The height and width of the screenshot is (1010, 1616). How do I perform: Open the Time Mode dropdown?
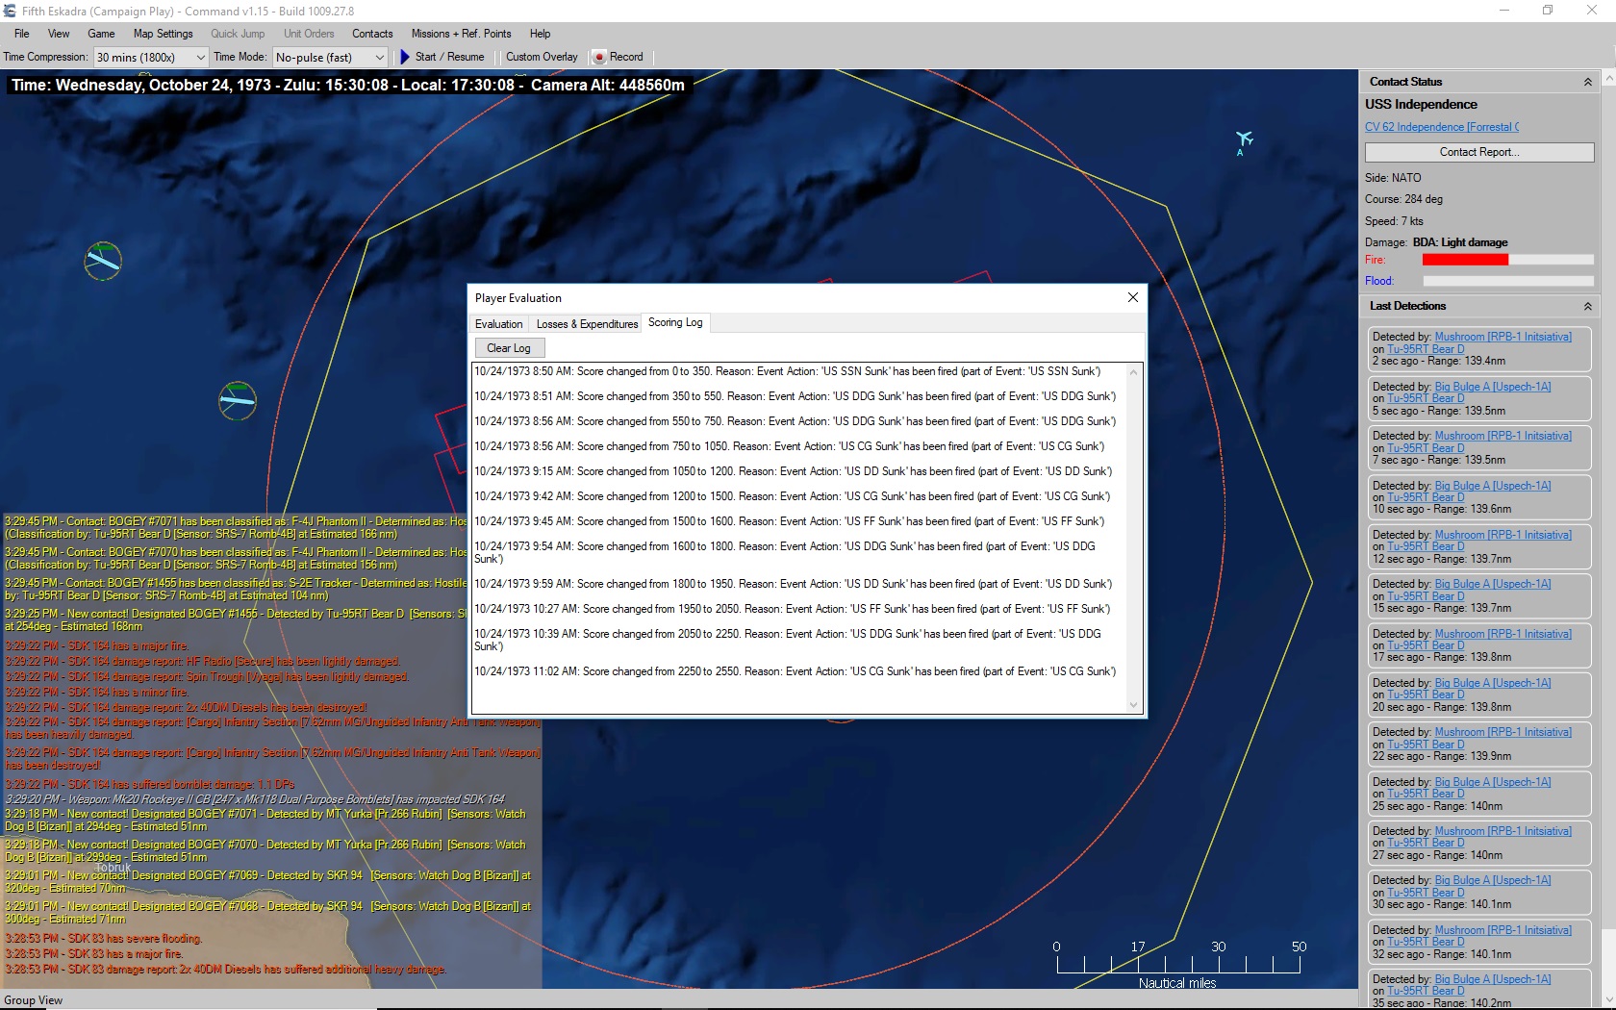pos(330,58)
